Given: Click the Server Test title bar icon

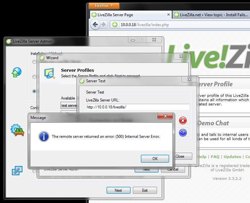Looking at the screenshot, I should [82, 81].
